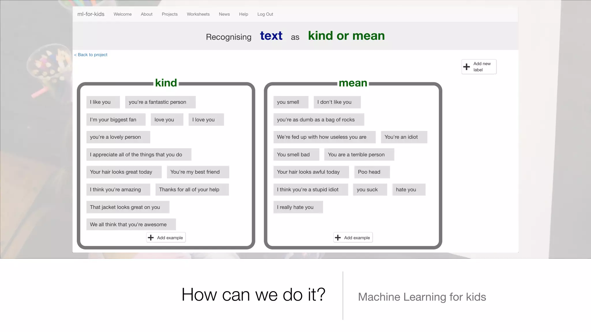Click 'That jacket looks great on you' example
591x332 pixels.
tap(128, 207)
